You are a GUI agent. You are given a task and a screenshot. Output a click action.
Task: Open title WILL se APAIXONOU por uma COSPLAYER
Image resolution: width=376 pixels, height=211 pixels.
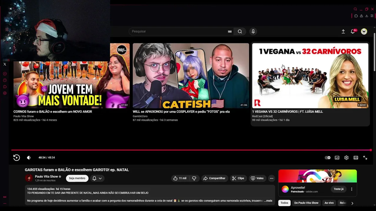[x=181, y=112]
